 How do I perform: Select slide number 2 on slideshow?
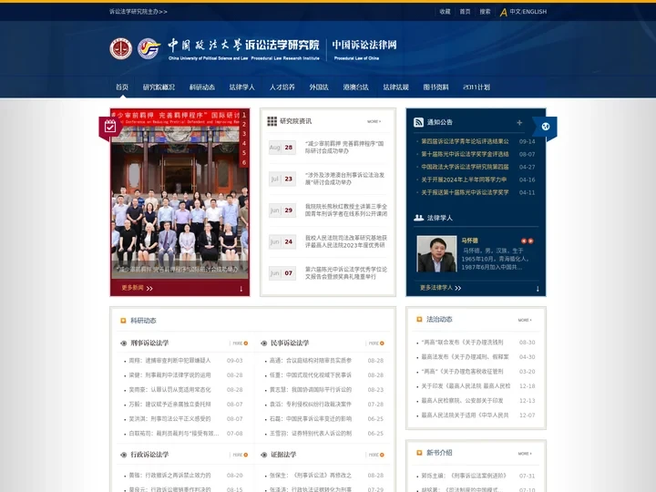click(244, 124)
